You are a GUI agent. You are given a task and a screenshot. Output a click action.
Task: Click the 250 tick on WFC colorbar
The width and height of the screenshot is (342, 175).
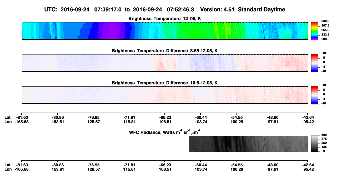tap(324, 142)
